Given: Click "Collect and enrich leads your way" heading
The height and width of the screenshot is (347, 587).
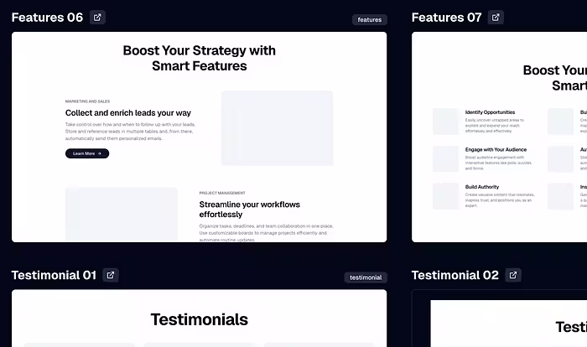Looking at the screenshot, I should pos(128,112).
